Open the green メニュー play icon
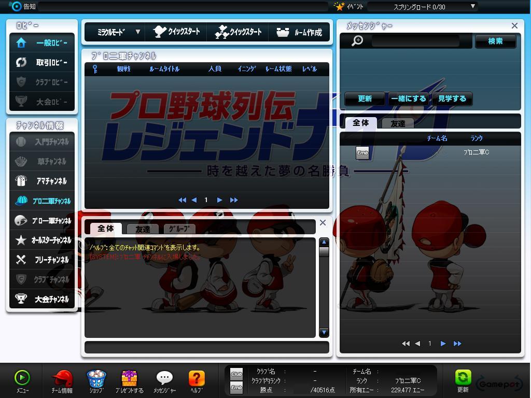This screenshot has width=531, height=398. pos(22,378)
